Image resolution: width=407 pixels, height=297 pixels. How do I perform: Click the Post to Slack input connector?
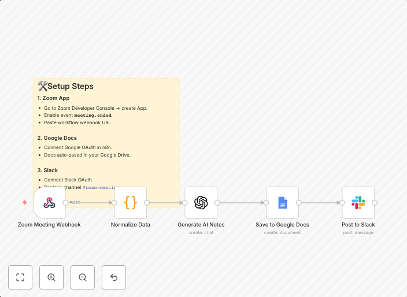pos(342,203)
